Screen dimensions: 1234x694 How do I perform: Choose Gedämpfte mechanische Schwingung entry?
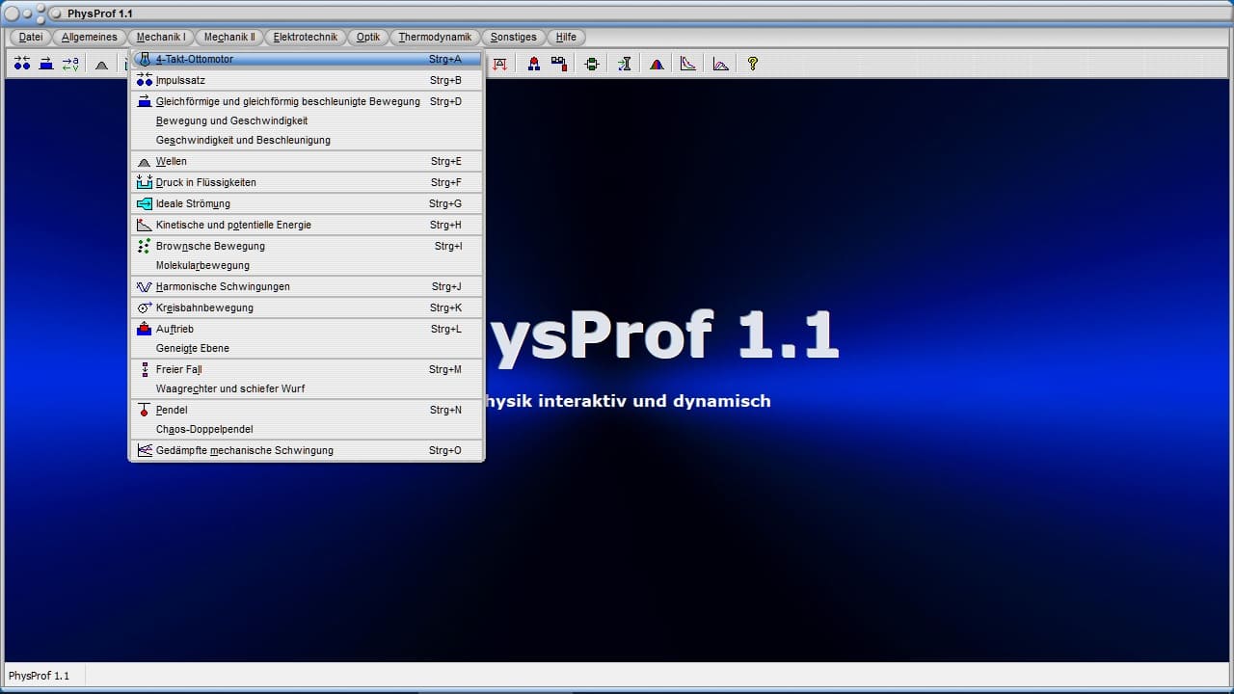pyautogui.click(x=307, y=450)
